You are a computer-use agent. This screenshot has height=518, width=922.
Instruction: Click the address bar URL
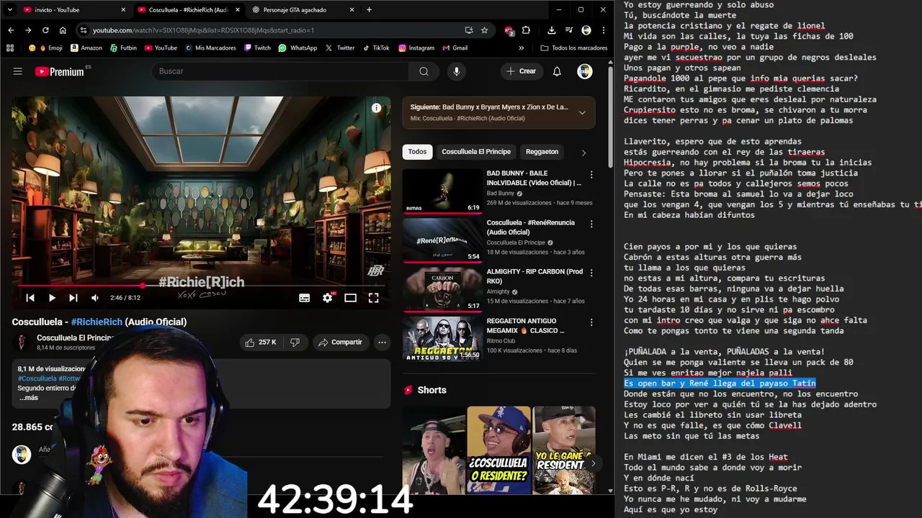(x=203, y=30)
